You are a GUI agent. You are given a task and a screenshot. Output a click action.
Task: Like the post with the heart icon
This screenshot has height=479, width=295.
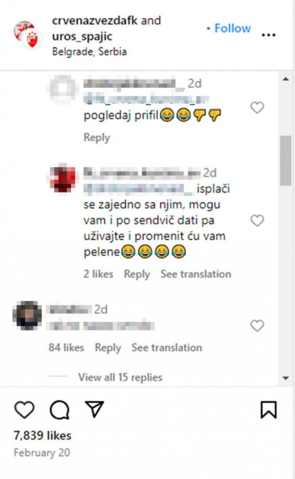point(25,410)
